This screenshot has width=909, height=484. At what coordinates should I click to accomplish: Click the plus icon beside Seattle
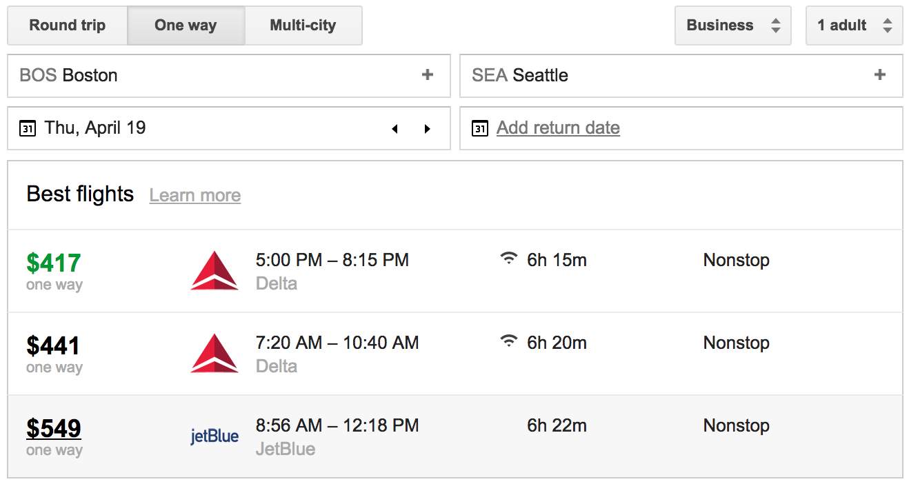880,75
